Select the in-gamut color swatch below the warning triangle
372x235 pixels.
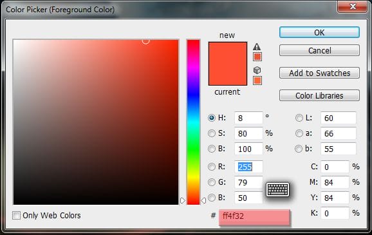[x=257, y=57]
